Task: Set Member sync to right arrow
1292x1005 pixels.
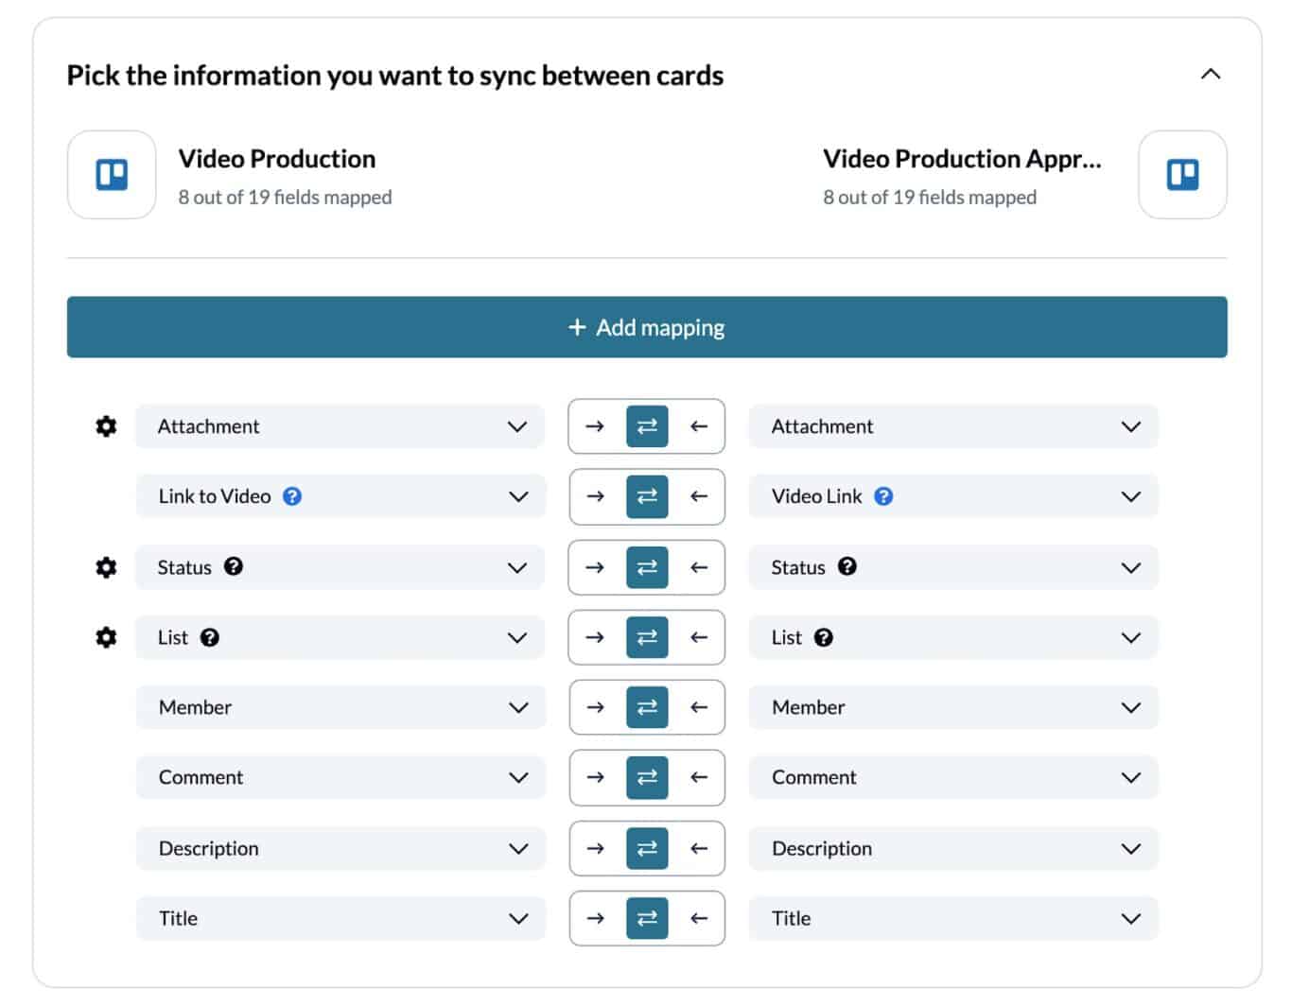Action: (x=595, y=707)
